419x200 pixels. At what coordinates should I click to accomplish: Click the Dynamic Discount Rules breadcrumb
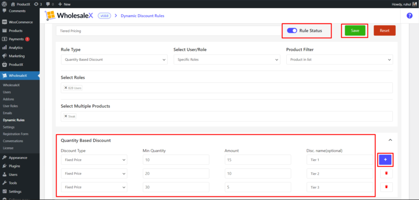142,16
